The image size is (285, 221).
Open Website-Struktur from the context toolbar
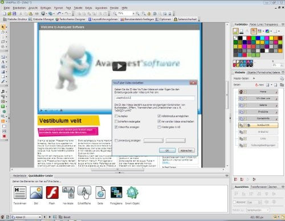coord(15,19)
